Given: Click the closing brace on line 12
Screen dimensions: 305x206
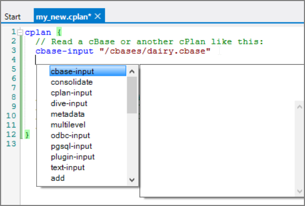Looking at the screenshot, I should pos(27,134).
